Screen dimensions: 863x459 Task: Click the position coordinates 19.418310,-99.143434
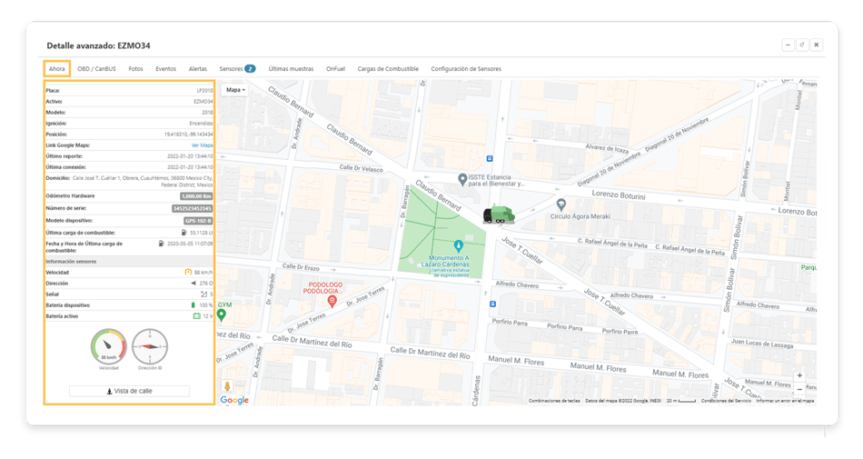pyautogui.click(x=188, y=135)
